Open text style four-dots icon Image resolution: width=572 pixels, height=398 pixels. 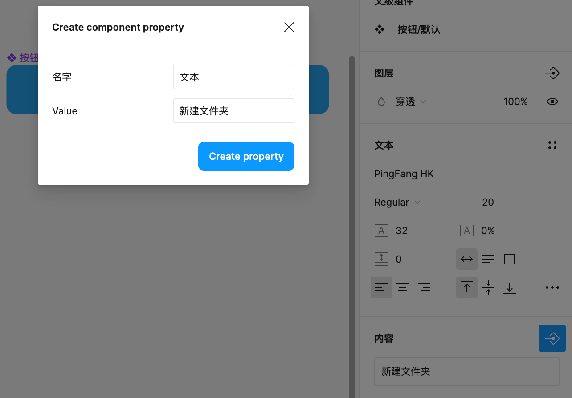pyautogui.click(x=552, y=145)
